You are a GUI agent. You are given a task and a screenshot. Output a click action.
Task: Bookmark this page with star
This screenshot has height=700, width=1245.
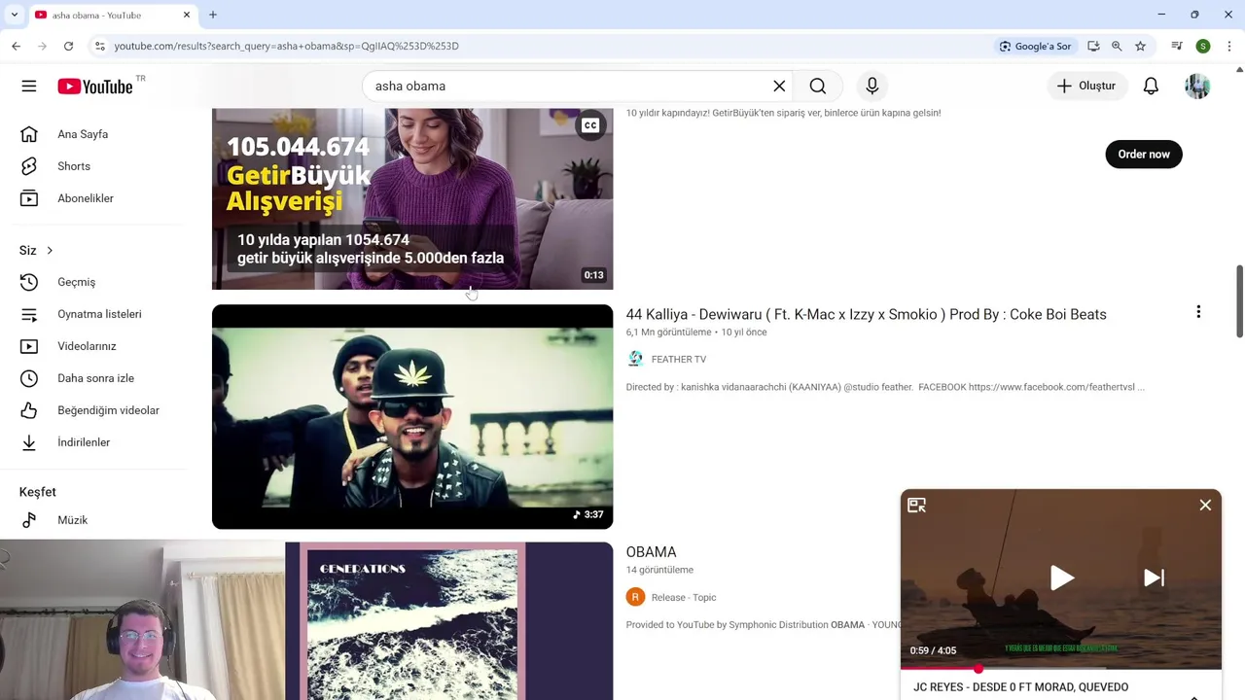[x=1140, y=46]
